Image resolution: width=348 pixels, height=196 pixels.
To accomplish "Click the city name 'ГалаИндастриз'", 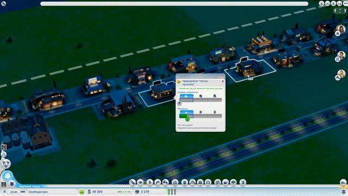I will pyautogui.click(x=38, y=192).
